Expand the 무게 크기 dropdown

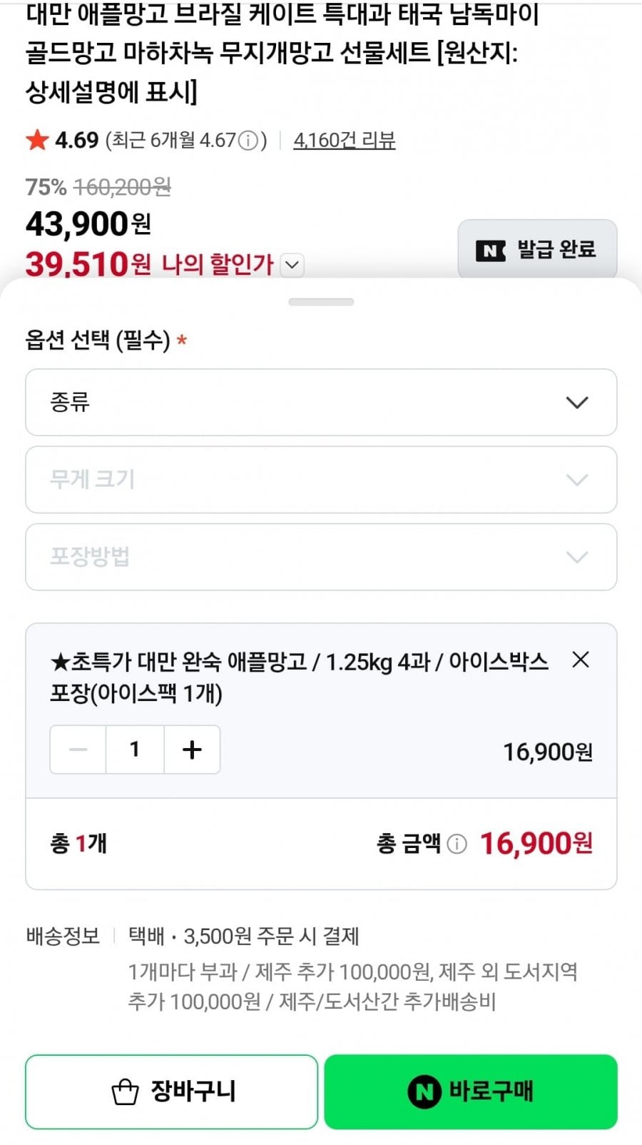click(x=321, y=480)
